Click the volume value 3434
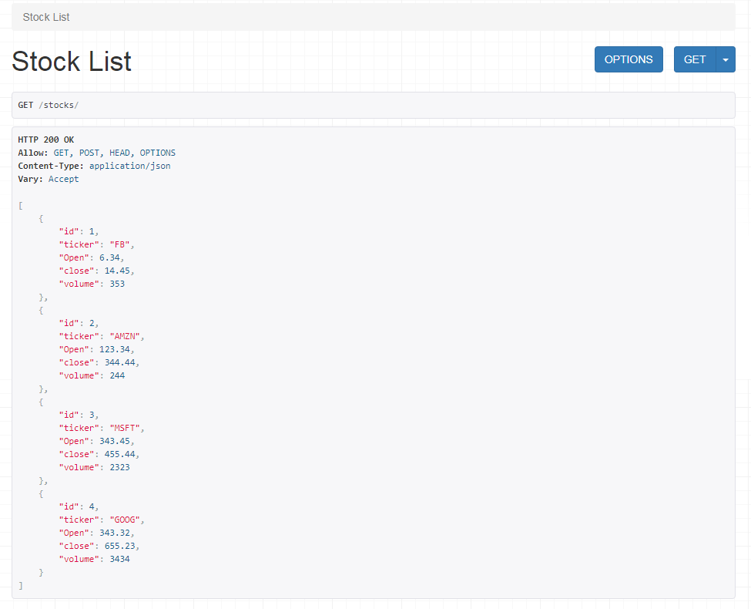The width and height of the screenshot is (751, 609). (x=119, y=559)
